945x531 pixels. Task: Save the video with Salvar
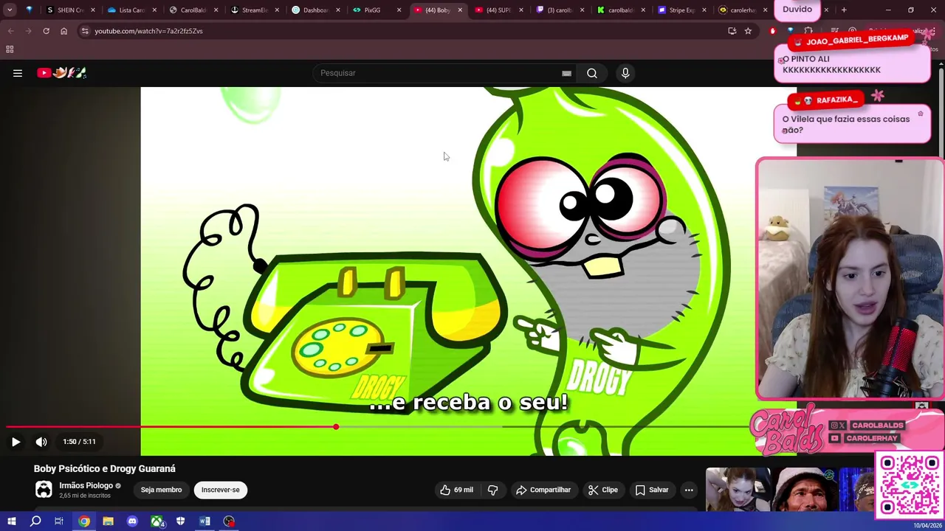click(x=652, y=490)
